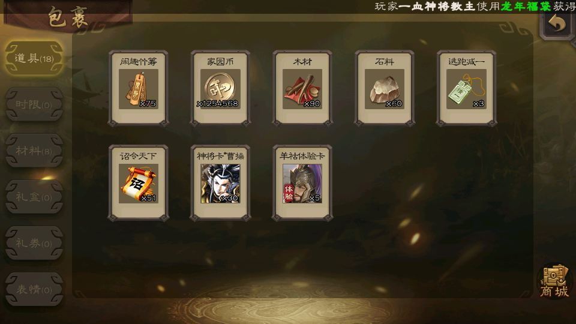Screen dimensions: 576x324
Task: Switch to the 材料(8) tab
Action: (34, 151)
